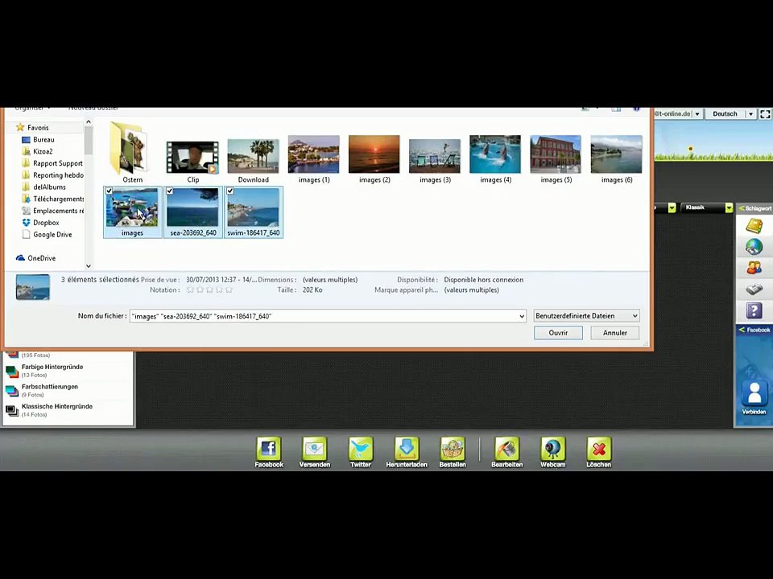773x579 pixels.
Task: Set Notation to the second star
Action: coord(200,290)
